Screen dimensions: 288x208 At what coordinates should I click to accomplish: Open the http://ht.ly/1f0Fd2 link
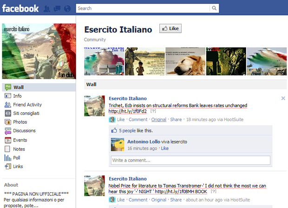[x=128, y=111]
